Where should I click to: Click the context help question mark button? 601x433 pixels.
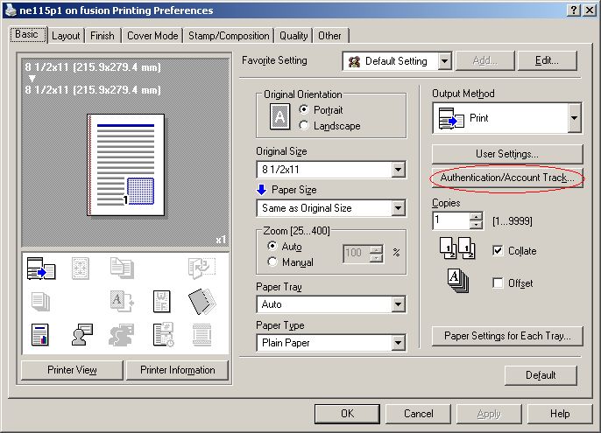pyautogui.click(x=573, y=10)
